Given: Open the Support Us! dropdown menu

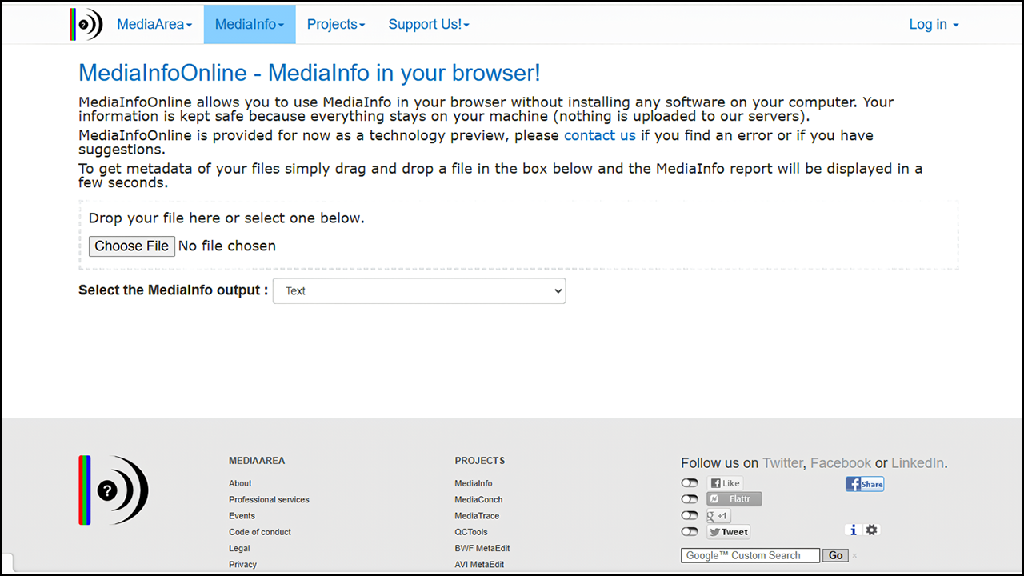Looking at the screenshot, I should [x=429, y=24].
